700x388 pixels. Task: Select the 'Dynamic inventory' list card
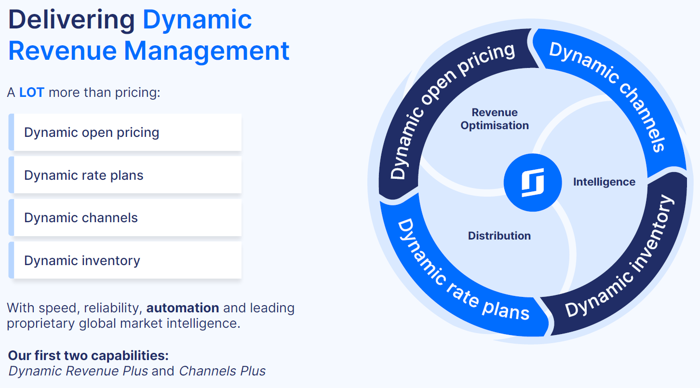pyautogui.click(x=125, y=260)
